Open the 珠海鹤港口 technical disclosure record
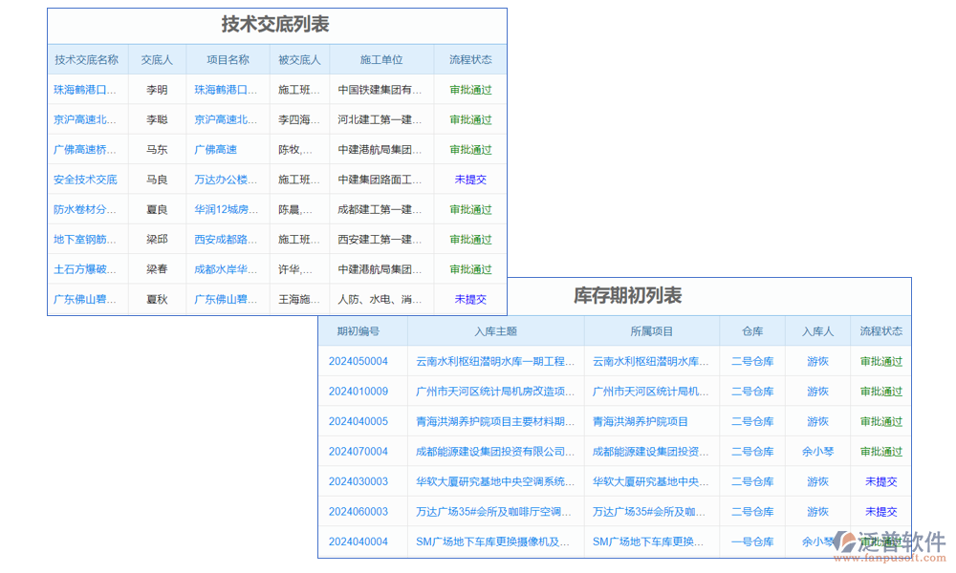 click(x=86, y=89)
